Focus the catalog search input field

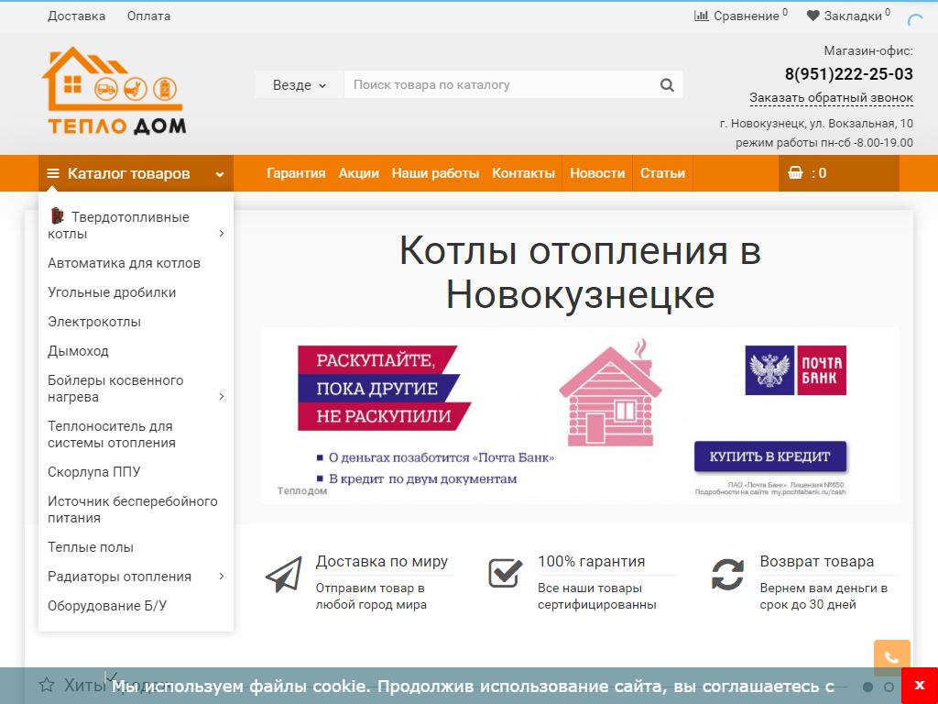499,85
